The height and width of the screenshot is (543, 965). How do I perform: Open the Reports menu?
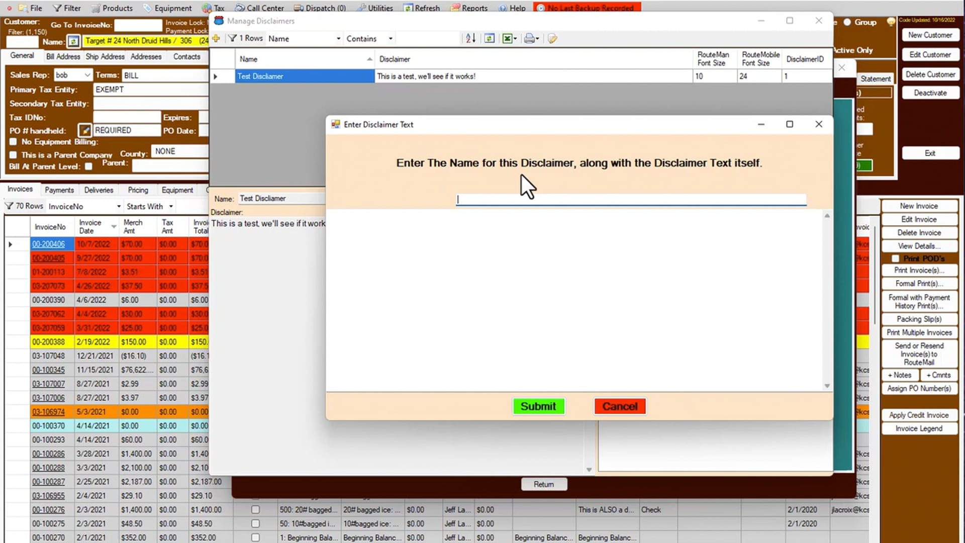(x=470, y=8)
